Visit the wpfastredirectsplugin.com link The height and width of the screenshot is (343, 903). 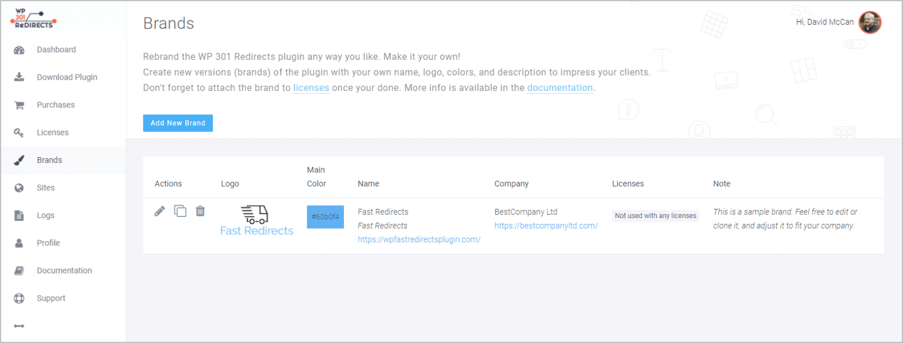coord(419,239)
